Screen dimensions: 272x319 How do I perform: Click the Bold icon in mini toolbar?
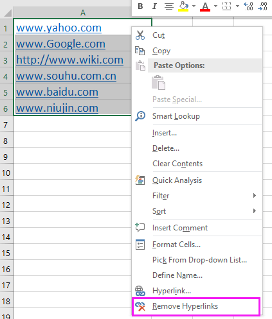point(140,6)
